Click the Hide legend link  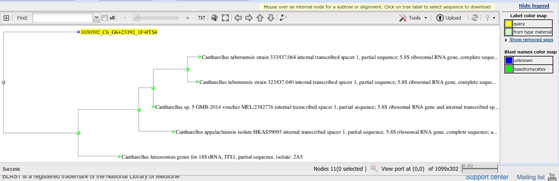(x=534, y=6)
